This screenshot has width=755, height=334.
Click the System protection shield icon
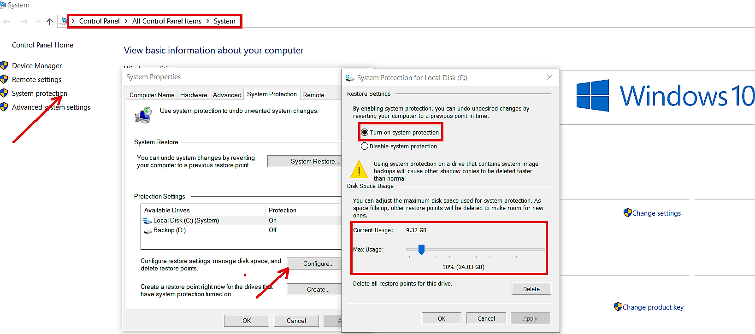(4, 93)
